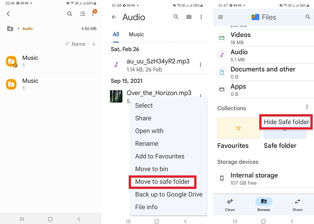Tap Documents page icon
This screenshot has width=314, height=224.
point(222,72)
